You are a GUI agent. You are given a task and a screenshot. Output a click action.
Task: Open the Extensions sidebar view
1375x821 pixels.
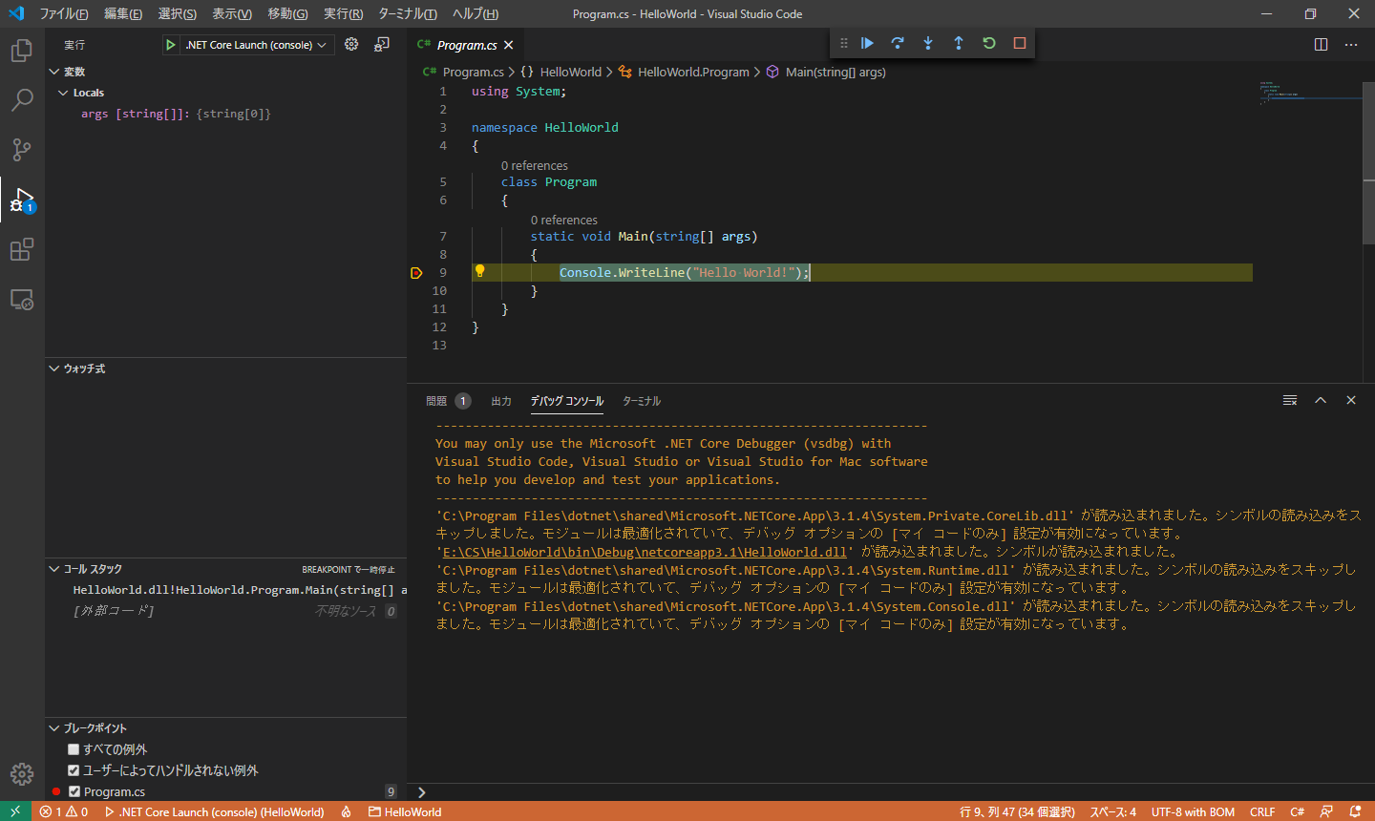coord(22,250)
